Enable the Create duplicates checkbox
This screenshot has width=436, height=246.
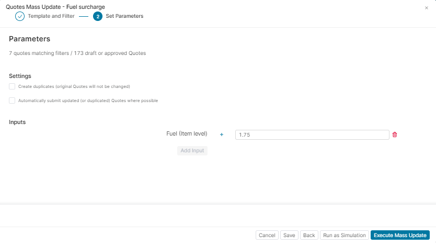tap(12, 86)
